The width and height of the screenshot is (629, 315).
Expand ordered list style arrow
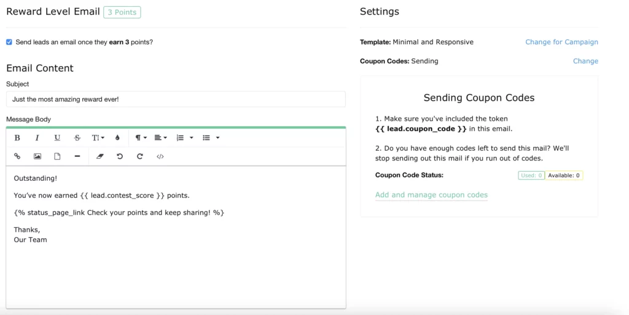tap(192, 138)
